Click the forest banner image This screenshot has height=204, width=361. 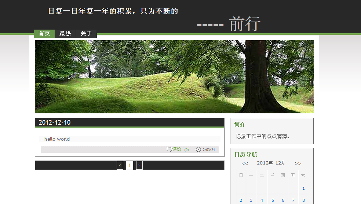(174, 77)
